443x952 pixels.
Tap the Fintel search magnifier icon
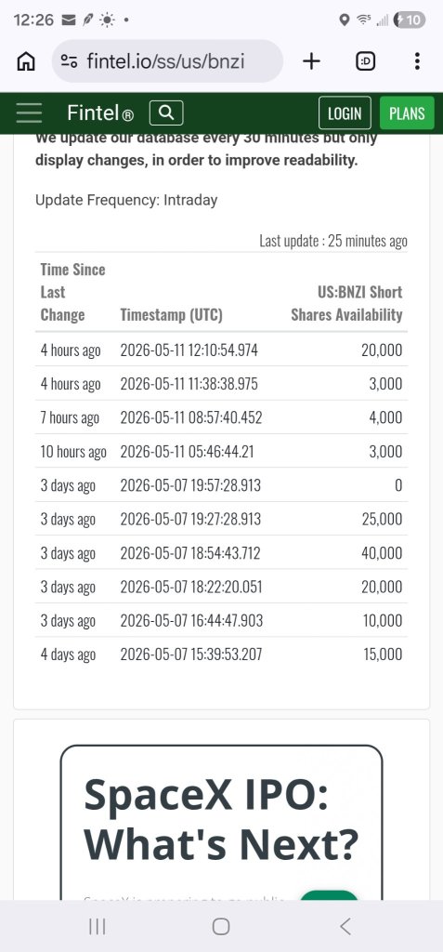point(165,112)
